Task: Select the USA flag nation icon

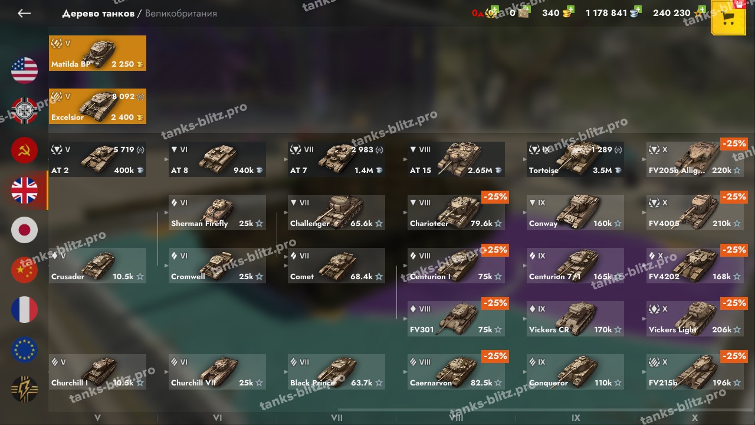Action: pos(24,70)
